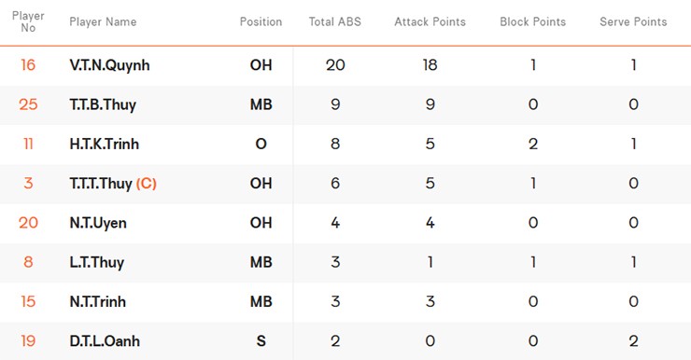
Task: Click on H.T.K.Trinh player name
Action: 104,144
